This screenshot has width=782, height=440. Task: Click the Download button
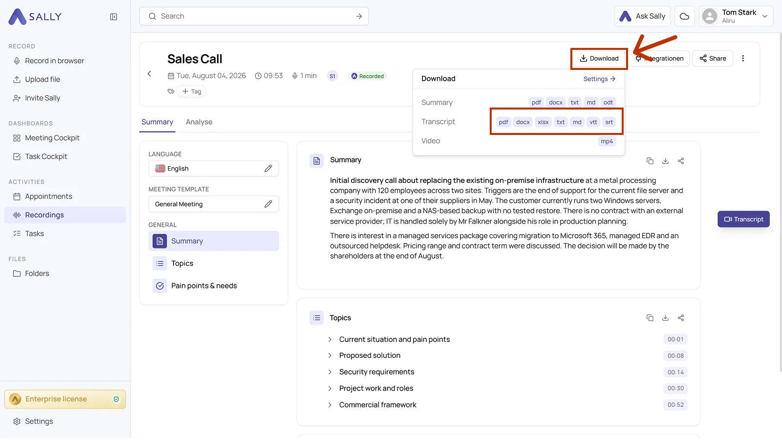tap(599, 59)
